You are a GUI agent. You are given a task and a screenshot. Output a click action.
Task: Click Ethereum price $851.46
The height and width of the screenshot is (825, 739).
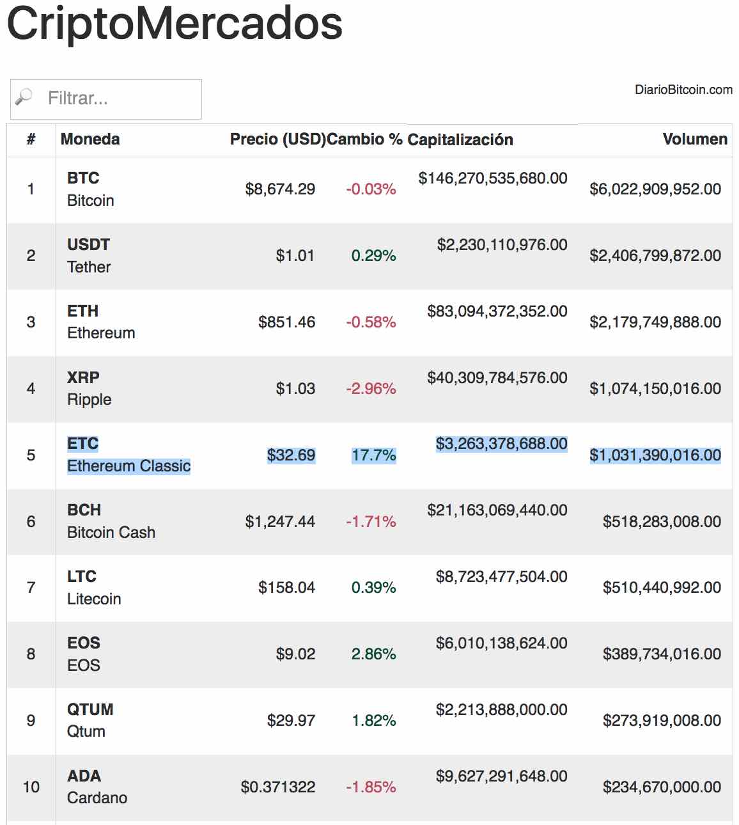pyautogui.click(x=286, y=322)
